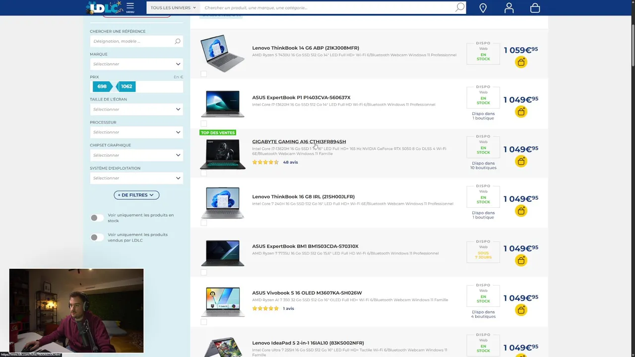Tick compare checkbox for ASUS Vivobook S 16
The width and height of the screenshot is (635, 357).
click(x=203, y=322)
